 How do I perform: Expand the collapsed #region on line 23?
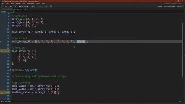coord(11,70)
